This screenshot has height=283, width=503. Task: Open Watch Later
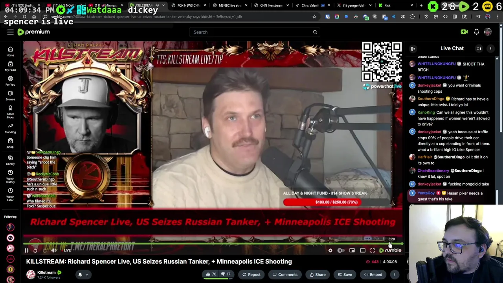coord(10,194)
